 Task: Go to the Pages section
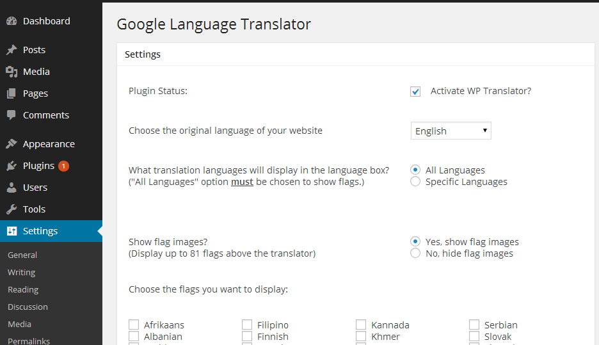point(35,93)
